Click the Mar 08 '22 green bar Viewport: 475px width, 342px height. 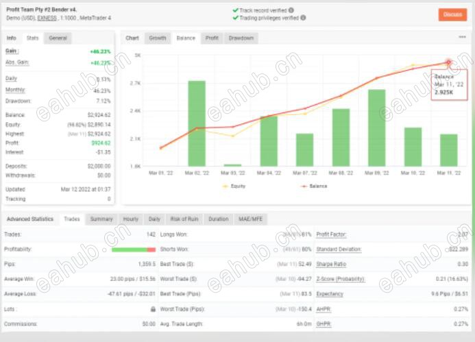click(341, 137)
